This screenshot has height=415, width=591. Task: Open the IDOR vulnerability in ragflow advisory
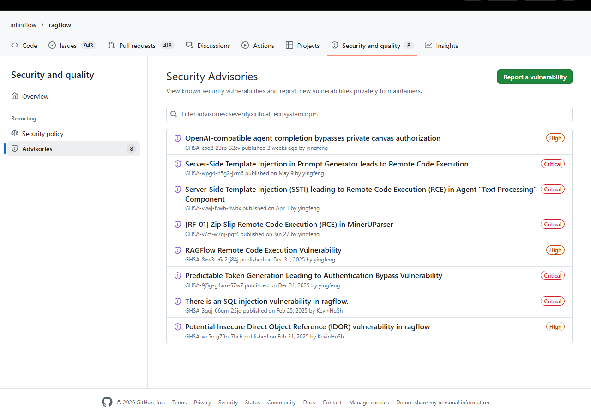click(x=308, y=327)
